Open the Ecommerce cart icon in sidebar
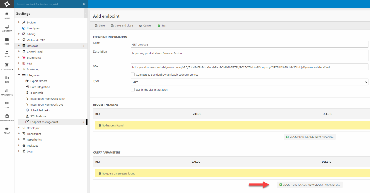This screenshot has height=193, width=370. pos(7,65)
